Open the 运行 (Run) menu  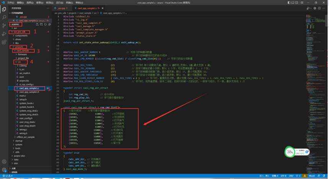(59, 3)
